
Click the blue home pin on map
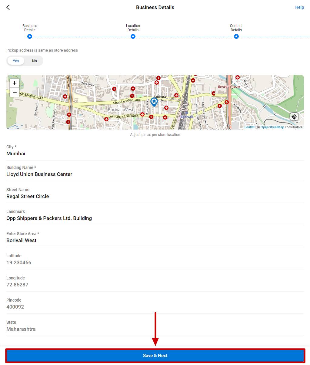pyautogui.click(x=154, y=102)
